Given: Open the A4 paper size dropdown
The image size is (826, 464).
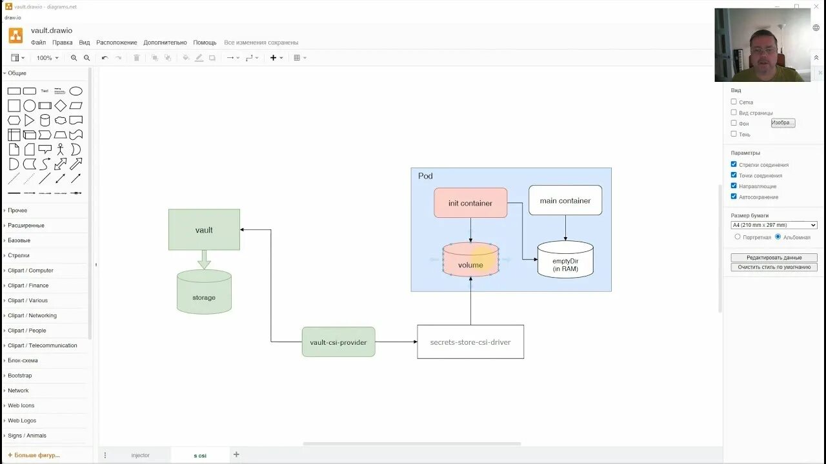Looking at the screenshot, I should (x=774, y=225).
